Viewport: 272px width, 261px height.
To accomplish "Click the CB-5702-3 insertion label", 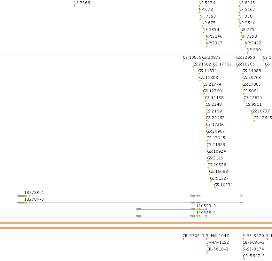I will (x=193, y=236).
